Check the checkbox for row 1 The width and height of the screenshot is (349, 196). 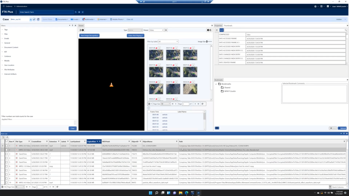6,146
